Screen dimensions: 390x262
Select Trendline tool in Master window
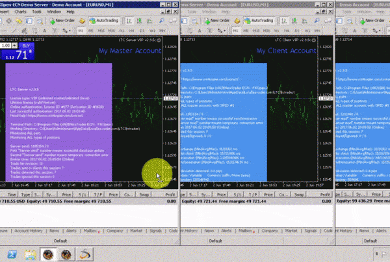point(14,31)
